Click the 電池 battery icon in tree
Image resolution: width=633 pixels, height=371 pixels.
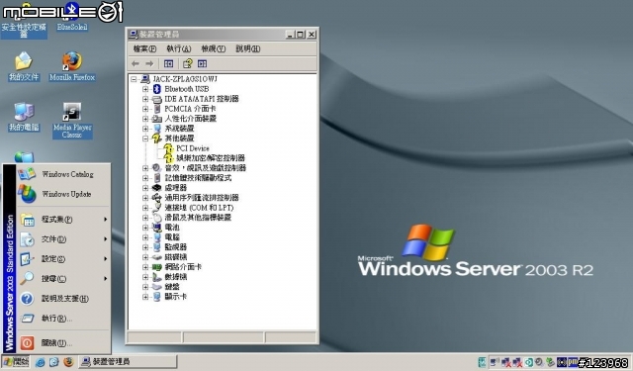pos(156,228)
